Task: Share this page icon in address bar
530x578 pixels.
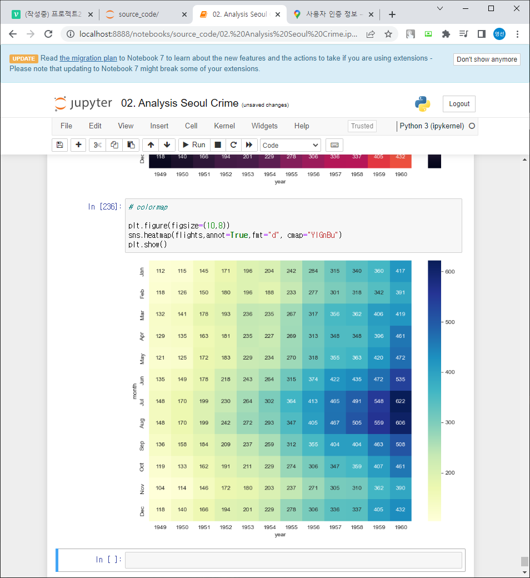Action: coord(371,34)
